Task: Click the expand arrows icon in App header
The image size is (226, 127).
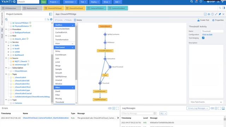Action: (216, 14)
